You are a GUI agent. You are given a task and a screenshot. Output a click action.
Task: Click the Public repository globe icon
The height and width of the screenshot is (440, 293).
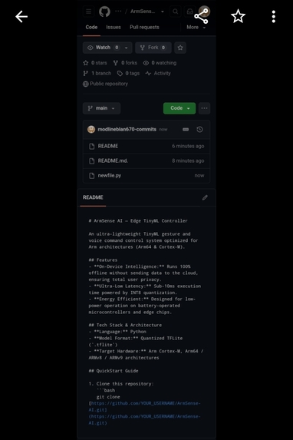point(85,84)
